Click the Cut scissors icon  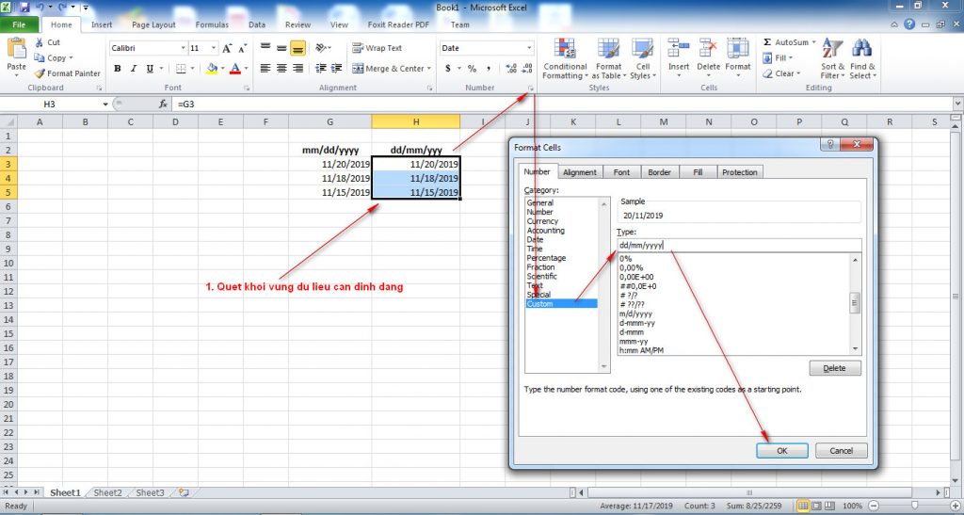click(x=40, y=42)
